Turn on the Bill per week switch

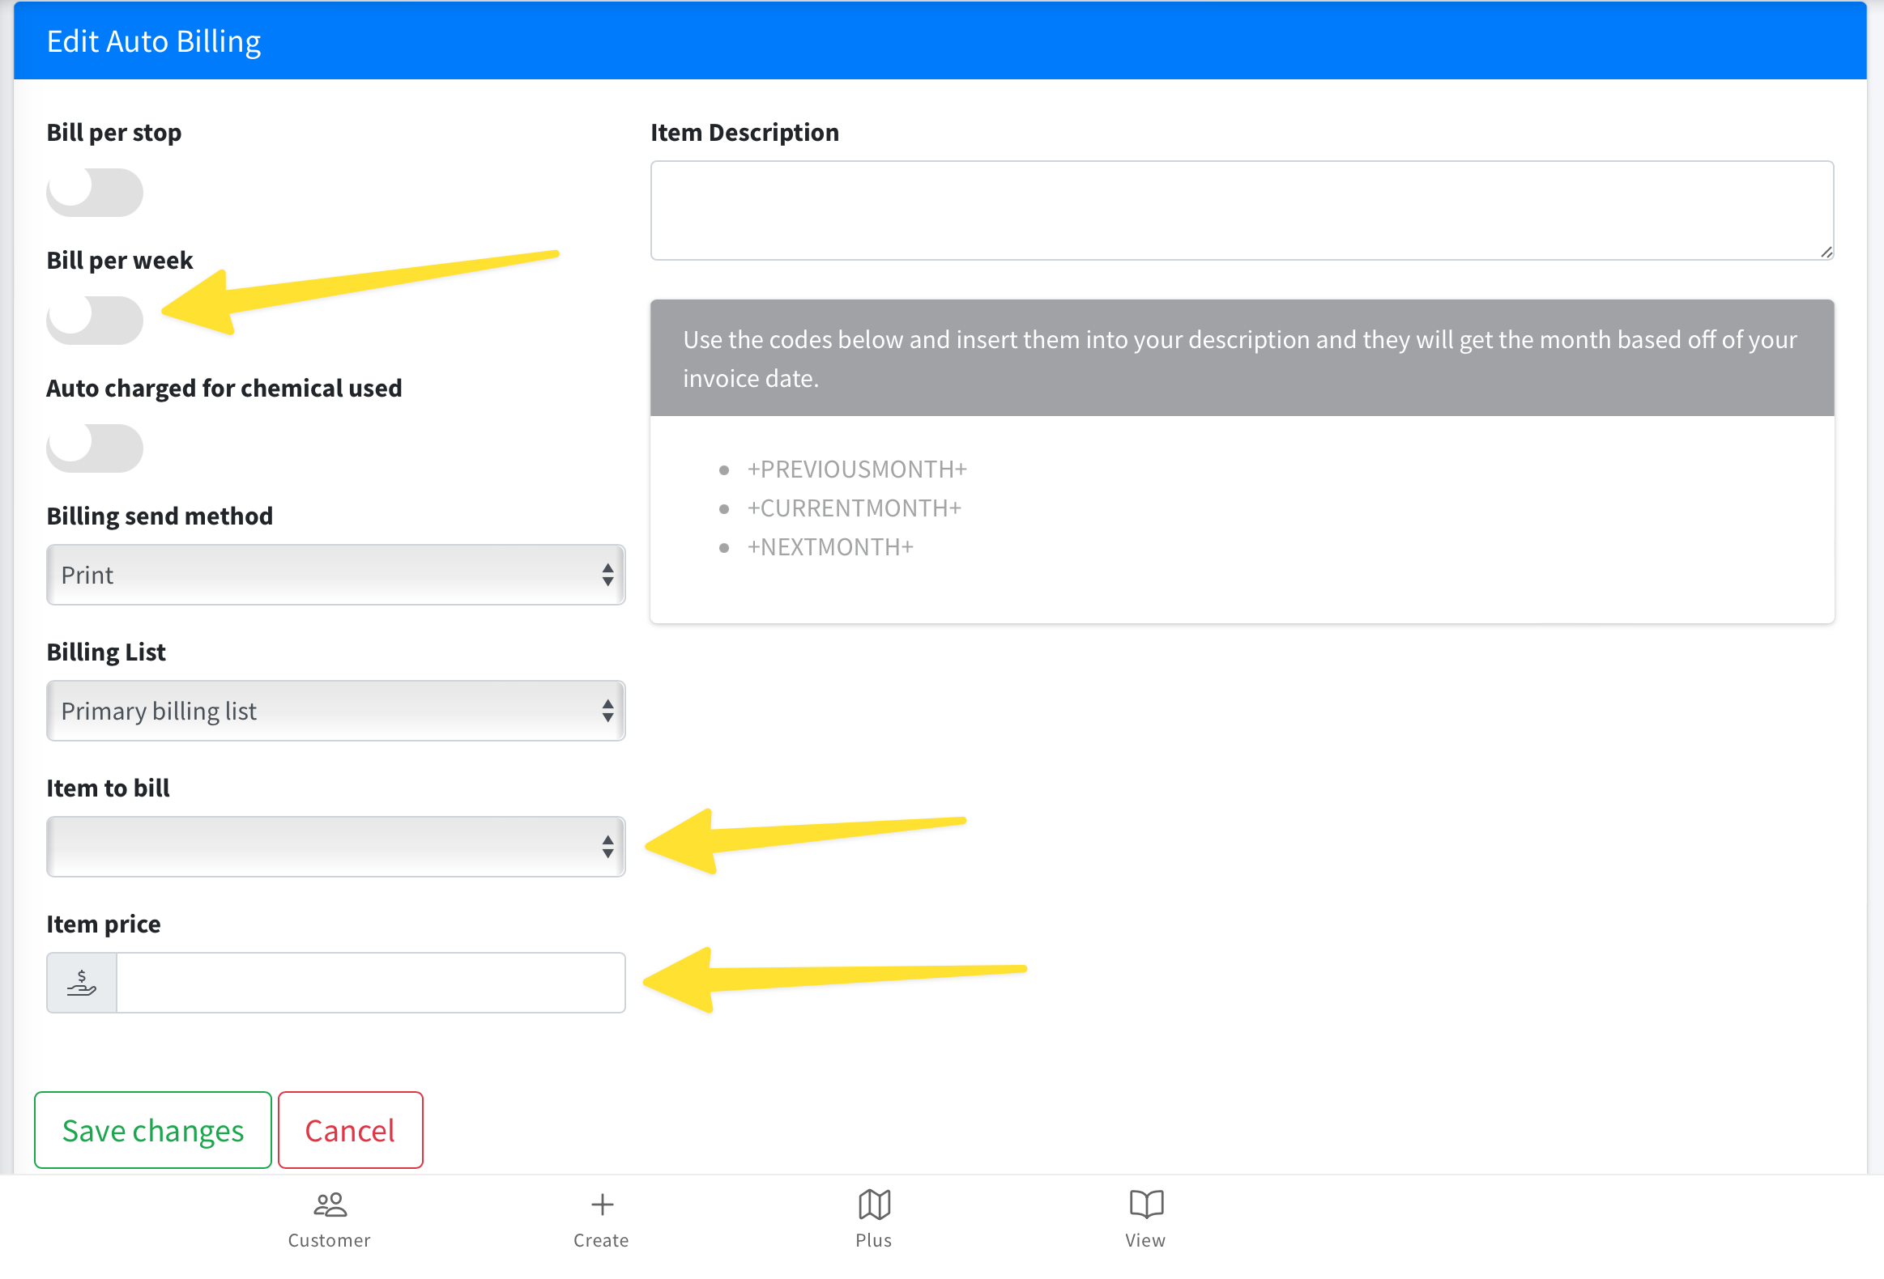tap(95, 320)
